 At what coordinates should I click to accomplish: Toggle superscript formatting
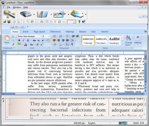(43, 40)
